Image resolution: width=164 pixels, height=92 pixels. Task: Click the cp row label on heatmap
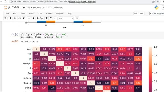[x=30, y=59]
